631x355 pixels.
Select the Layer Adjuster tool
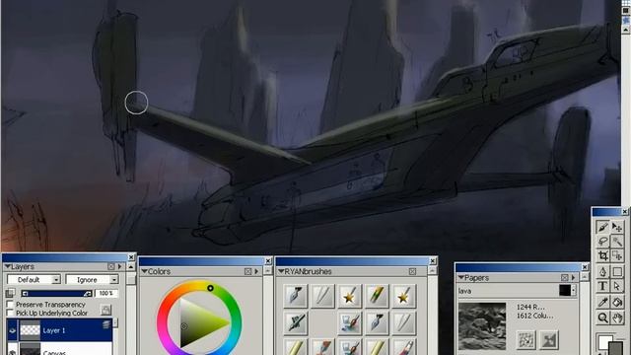click(617, 227)
